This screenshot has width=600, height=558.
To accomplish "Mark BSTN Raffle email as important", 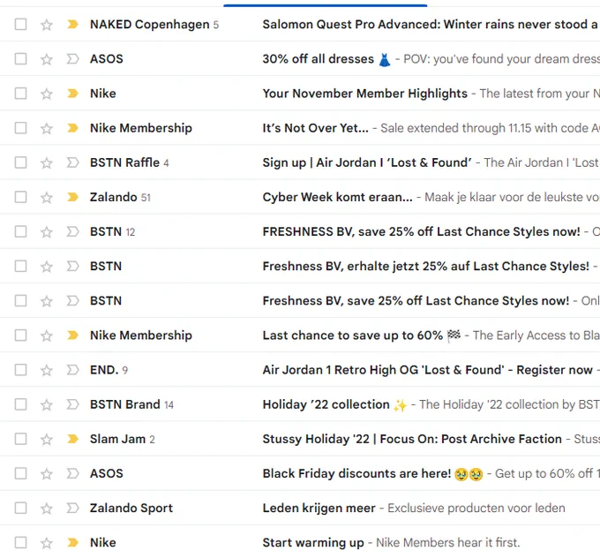I will click(72, 162).
